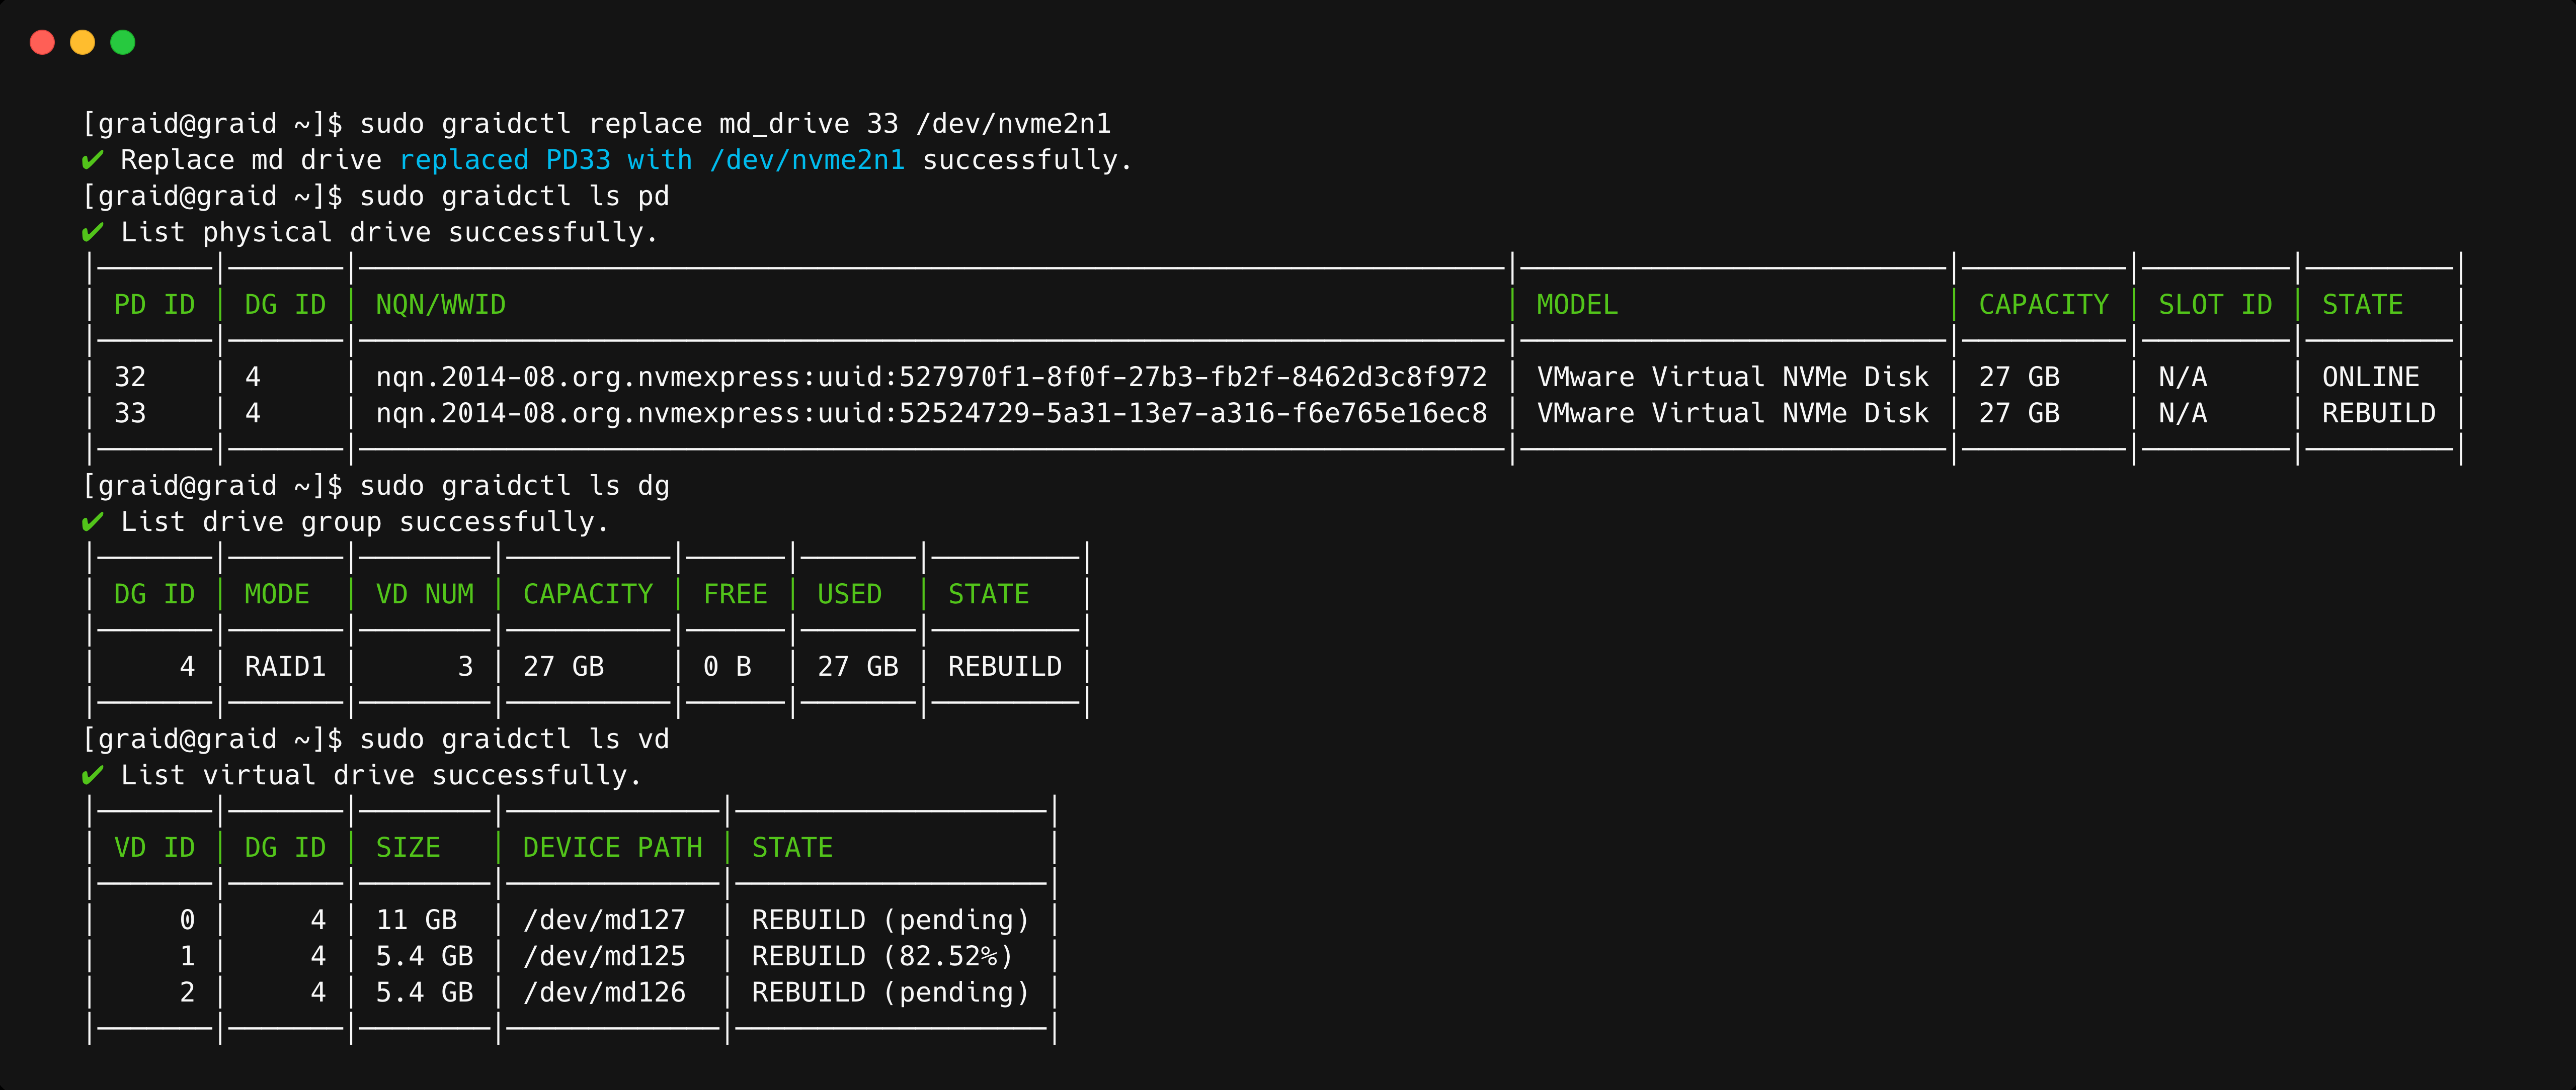This screenshot has width=2576, height=1090.
Task: Click the yellow minimize traffic light
Action: pyautogui.click(x=83, y=42)
